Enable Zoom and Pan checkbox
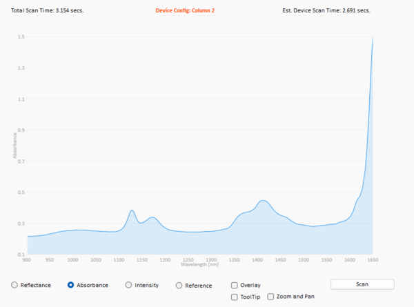Viewport: 414px width, 307px height. [x=270, y=297]
